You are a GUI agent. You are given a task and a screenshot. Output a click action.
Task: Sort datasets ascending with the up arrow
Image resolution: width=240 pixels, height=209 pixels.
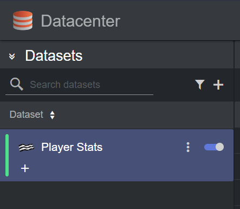point(53,113)
